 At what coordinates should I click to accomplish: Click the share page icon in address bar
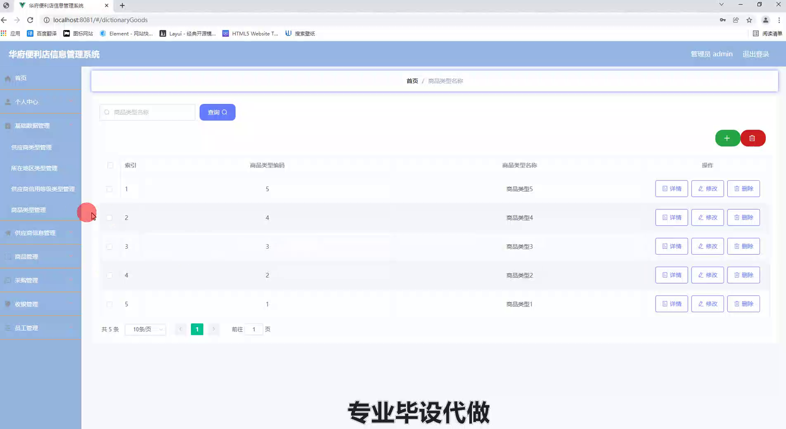pyautogui.click(x=736, y=20)
